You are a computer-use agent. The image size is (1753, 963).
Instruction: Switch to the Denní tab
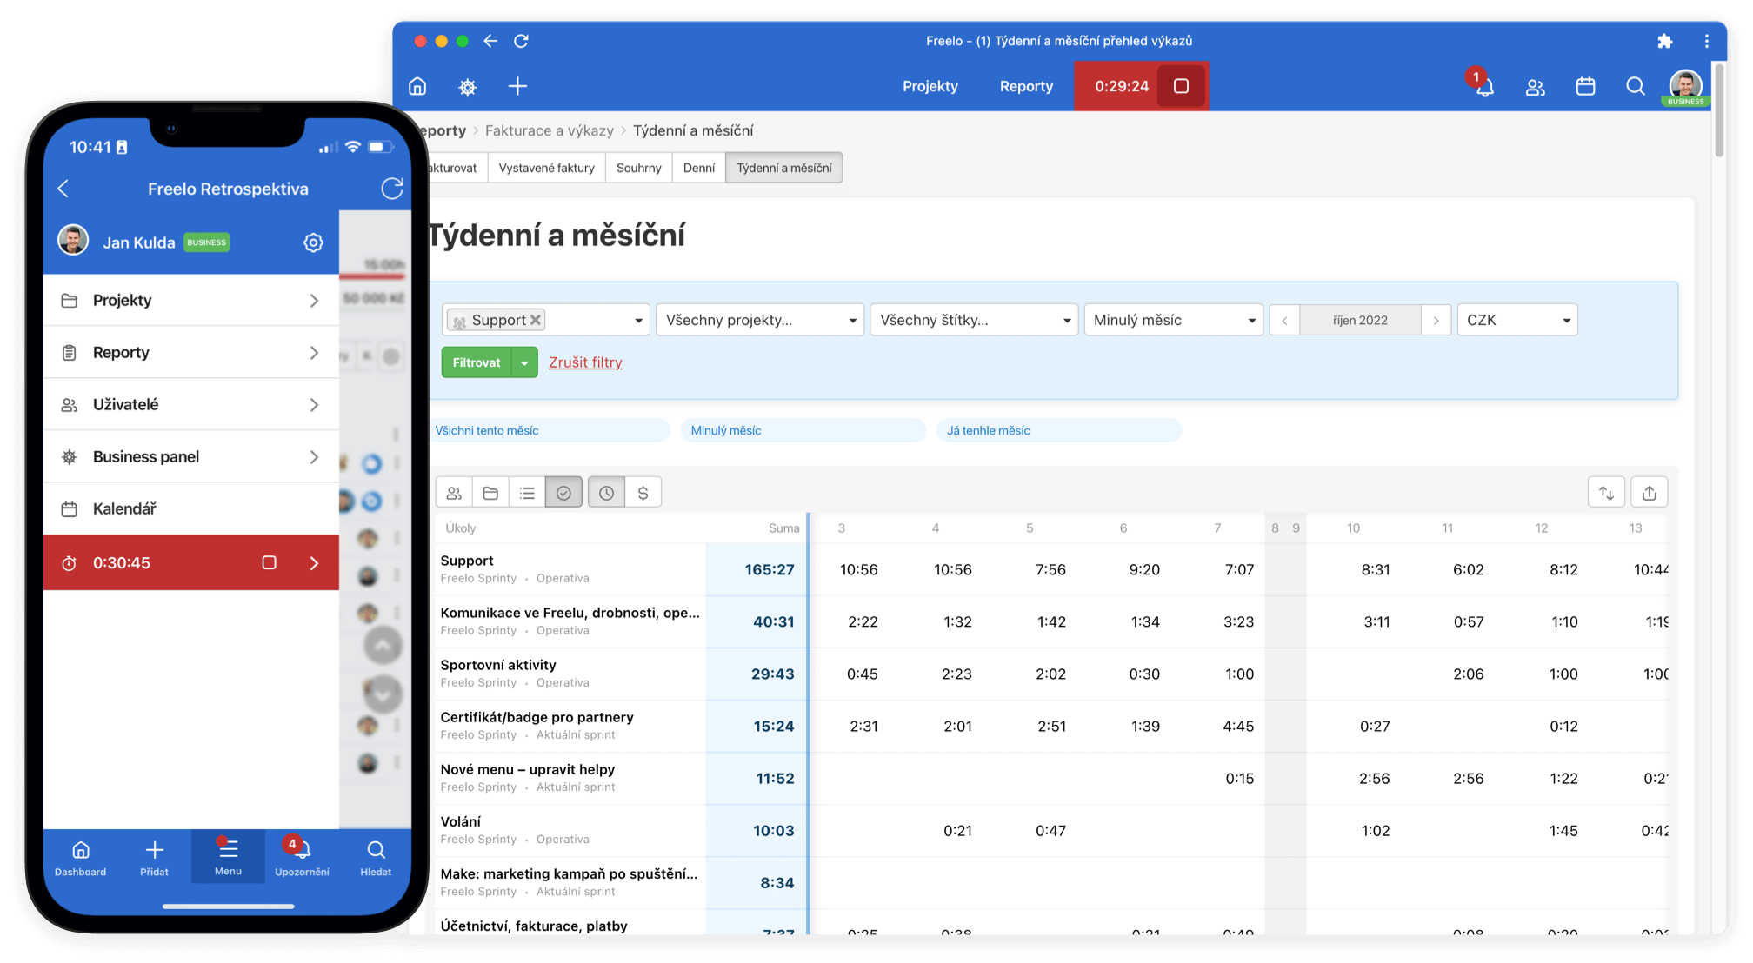tap(698, 168)
